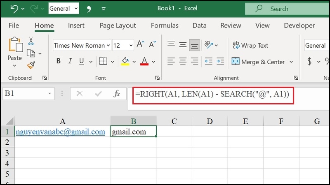Click Increase Font Size icon
The image size is (330, 185).
[140, 44]
